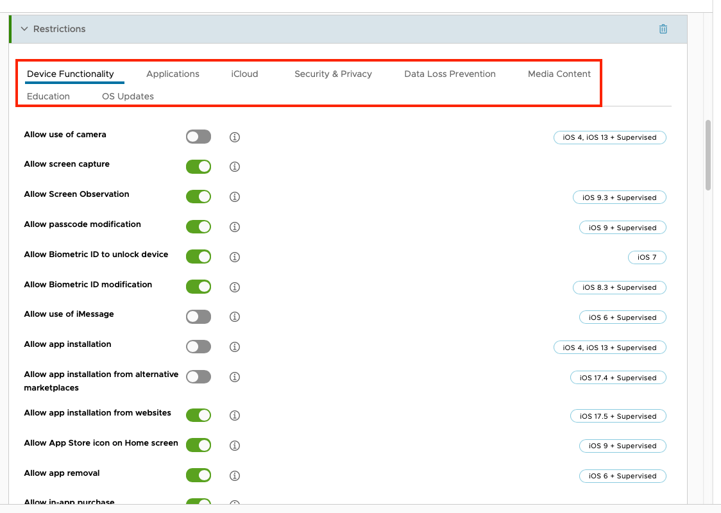The height and width of the screenshot is (513, 721).
Task: Collapse the Restrictions section chevron
Action: click(x=24, y=29)
